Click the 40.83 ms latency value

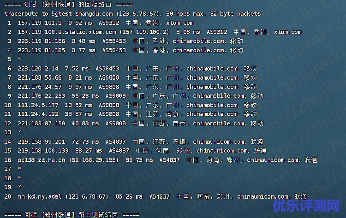85,124
